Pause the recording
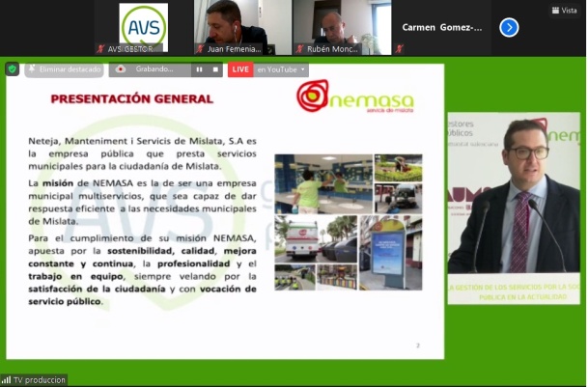 pyautogui.click(x=199, y=69)
